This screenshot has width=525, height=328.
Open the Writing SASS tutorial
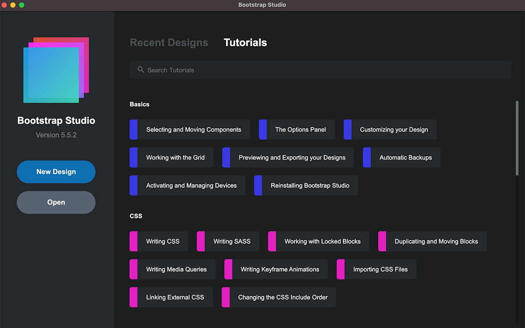click(228, 241)
